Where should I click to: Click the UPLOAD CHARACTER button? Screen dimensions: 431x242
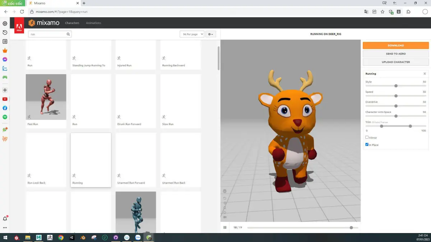396,62
